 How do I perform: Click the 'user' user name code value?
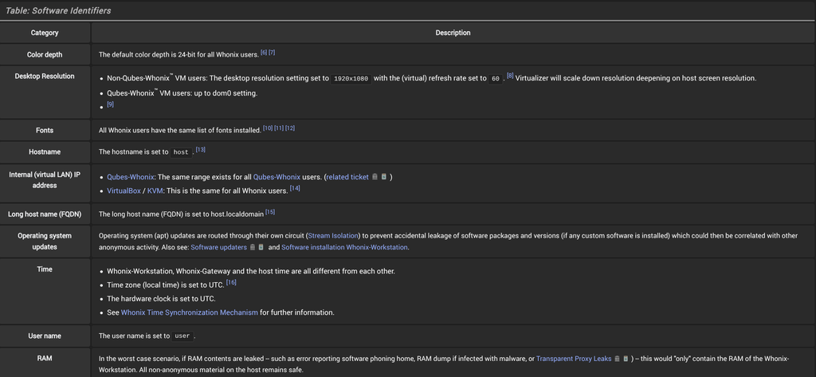[182, 336]
